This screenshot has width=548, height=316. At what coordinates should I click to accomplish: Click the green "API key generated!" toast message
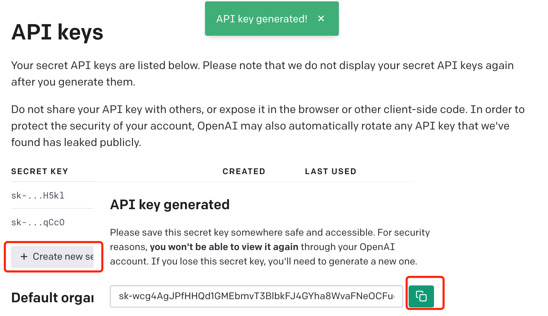point(262,19)
